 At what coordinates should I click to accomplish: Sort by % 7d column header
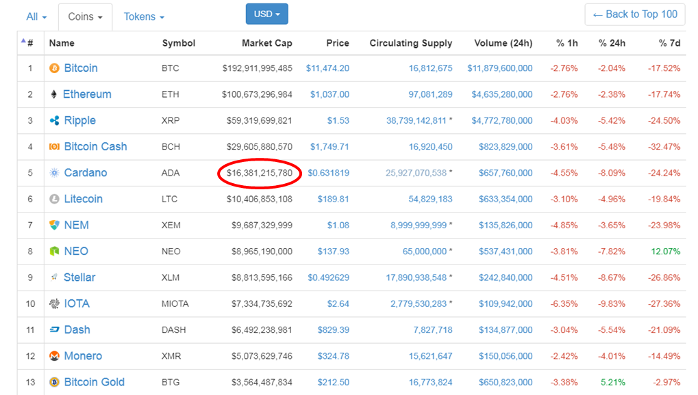pyautogui.click(x=669, y=43)
